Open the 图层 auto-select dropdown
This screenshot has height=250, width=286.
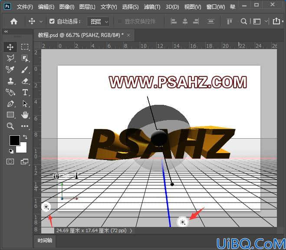tap(99, 22)
